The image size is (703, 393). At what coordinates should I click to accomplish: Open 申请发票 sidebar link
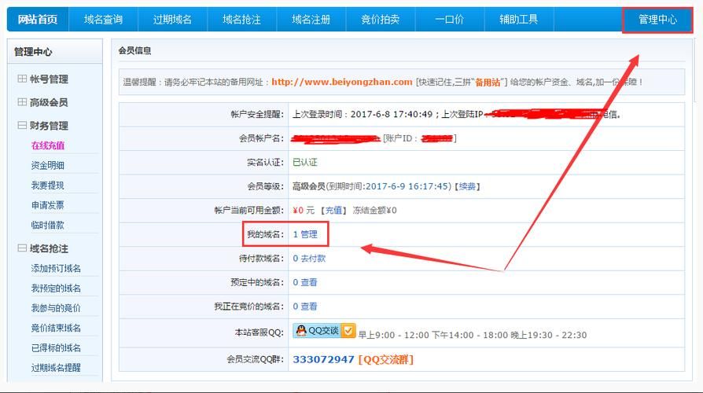(48, 205)
